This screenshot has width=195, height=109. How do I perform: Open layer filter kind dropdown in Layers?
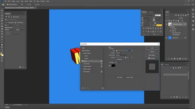pyautogui.click(x=170, y=15)
